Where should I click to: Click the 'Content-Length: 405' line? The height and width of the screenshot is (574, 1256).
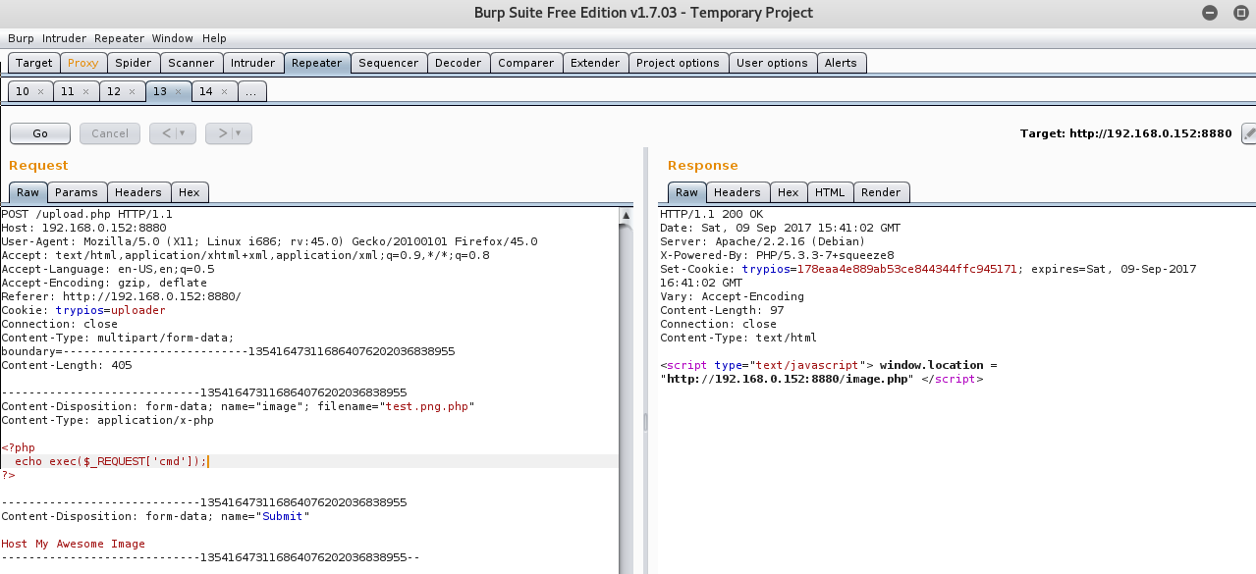[66, 365]
